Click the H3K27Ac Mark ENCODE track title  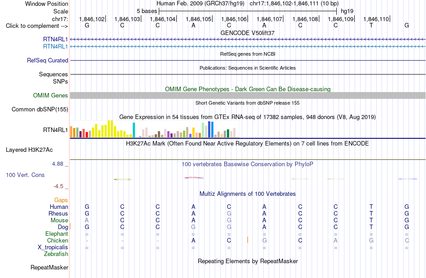point(248,143)
